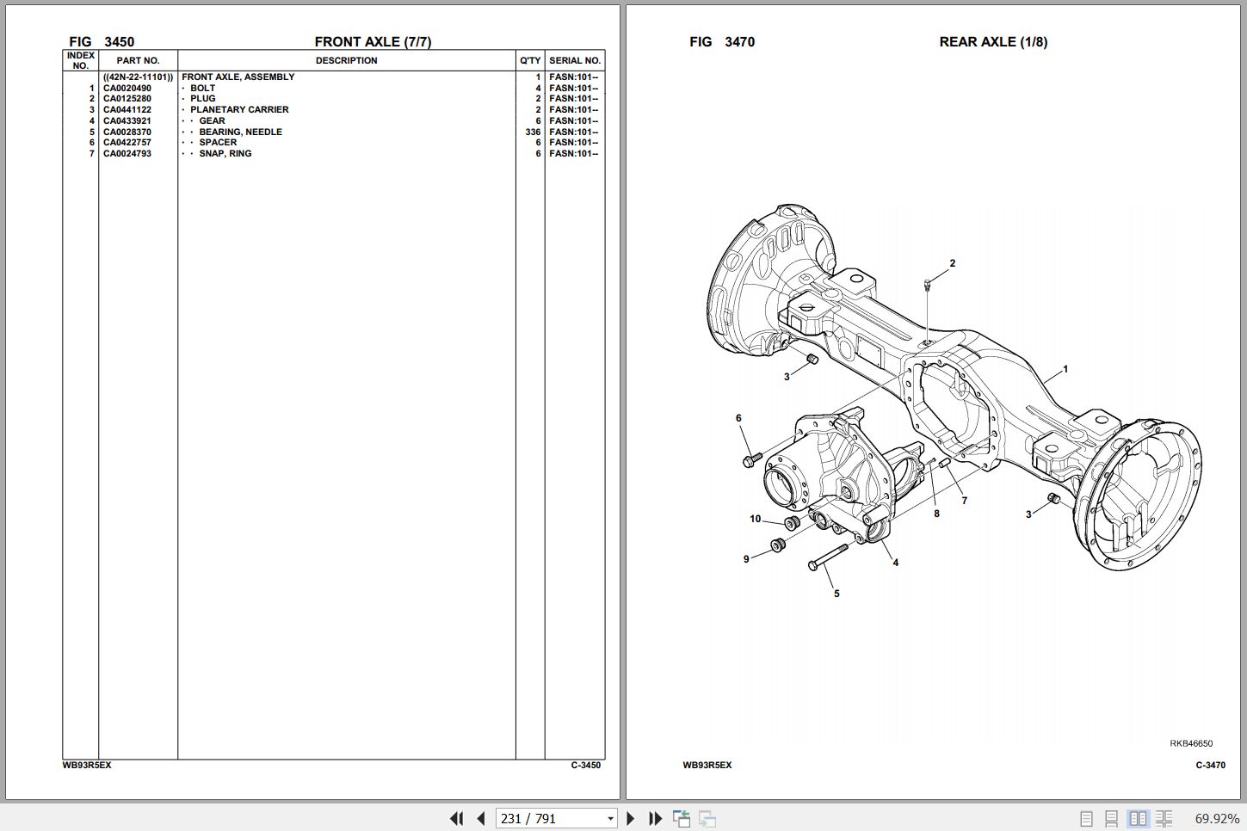Click the C-3450 page code

pos(586,765)
